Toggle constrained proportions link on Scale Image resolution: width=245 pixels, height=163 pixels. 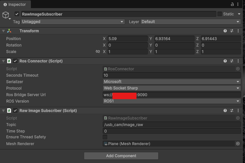coord(98,52)
